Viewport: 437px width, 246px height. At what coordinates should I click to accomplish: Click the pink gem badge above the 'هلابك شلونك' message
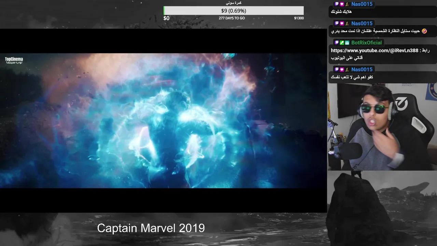(342, 4)
